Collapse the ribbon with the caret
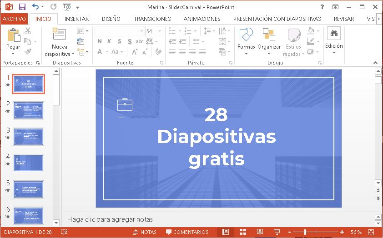This screenshot has width=383, height=238. (375, 63)
